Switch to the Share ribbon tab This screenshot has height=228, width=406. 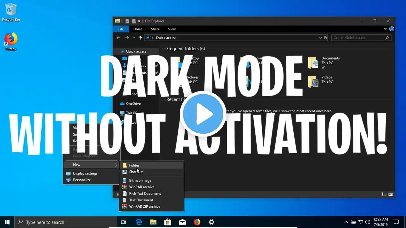[x=155, y=29]
